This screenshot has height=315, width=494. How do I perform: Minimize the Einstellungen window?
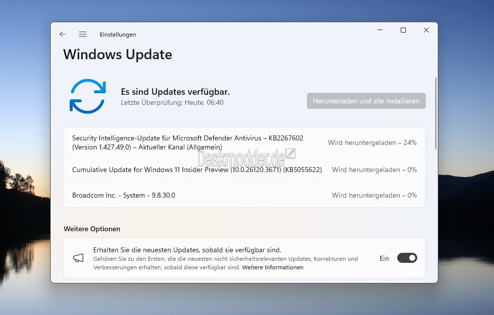click(380, 30)
